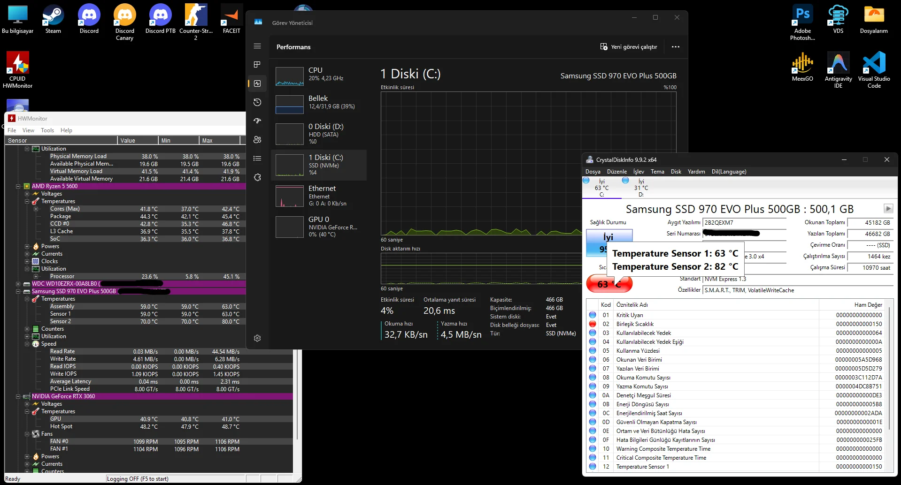901x485 pixels.
Task: Click the red status circle of Birleşik Sıcaklık
Action: click(593, 324)
